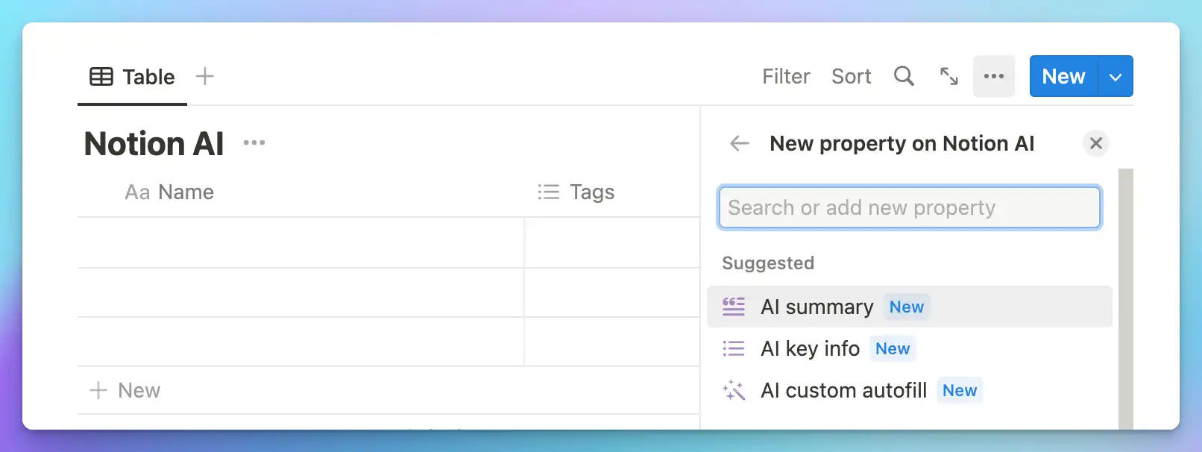This screenshot has width=1202, height=452.
Task: Click the property panel vertical scrollbar
Action: point(1125,298)
